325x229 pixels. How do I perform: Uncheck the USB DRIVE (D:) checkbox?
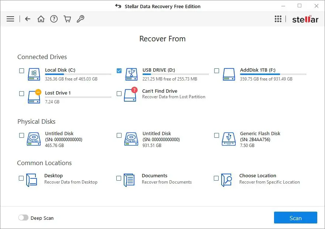tap(119, 71)
